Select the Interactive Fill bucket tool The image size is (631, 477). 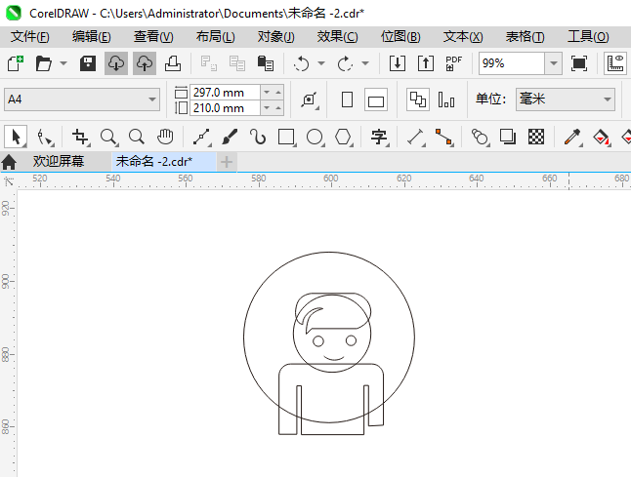602,137
